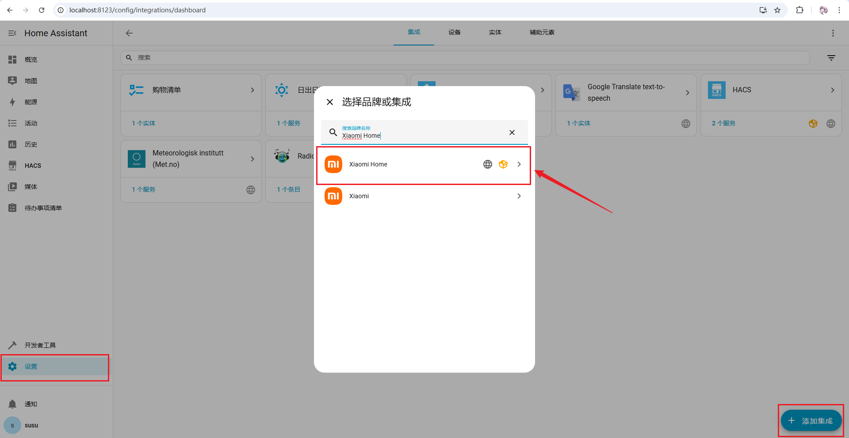Clear the brand search text field
The image size is (849, 438).
click(x=512, y=132)
